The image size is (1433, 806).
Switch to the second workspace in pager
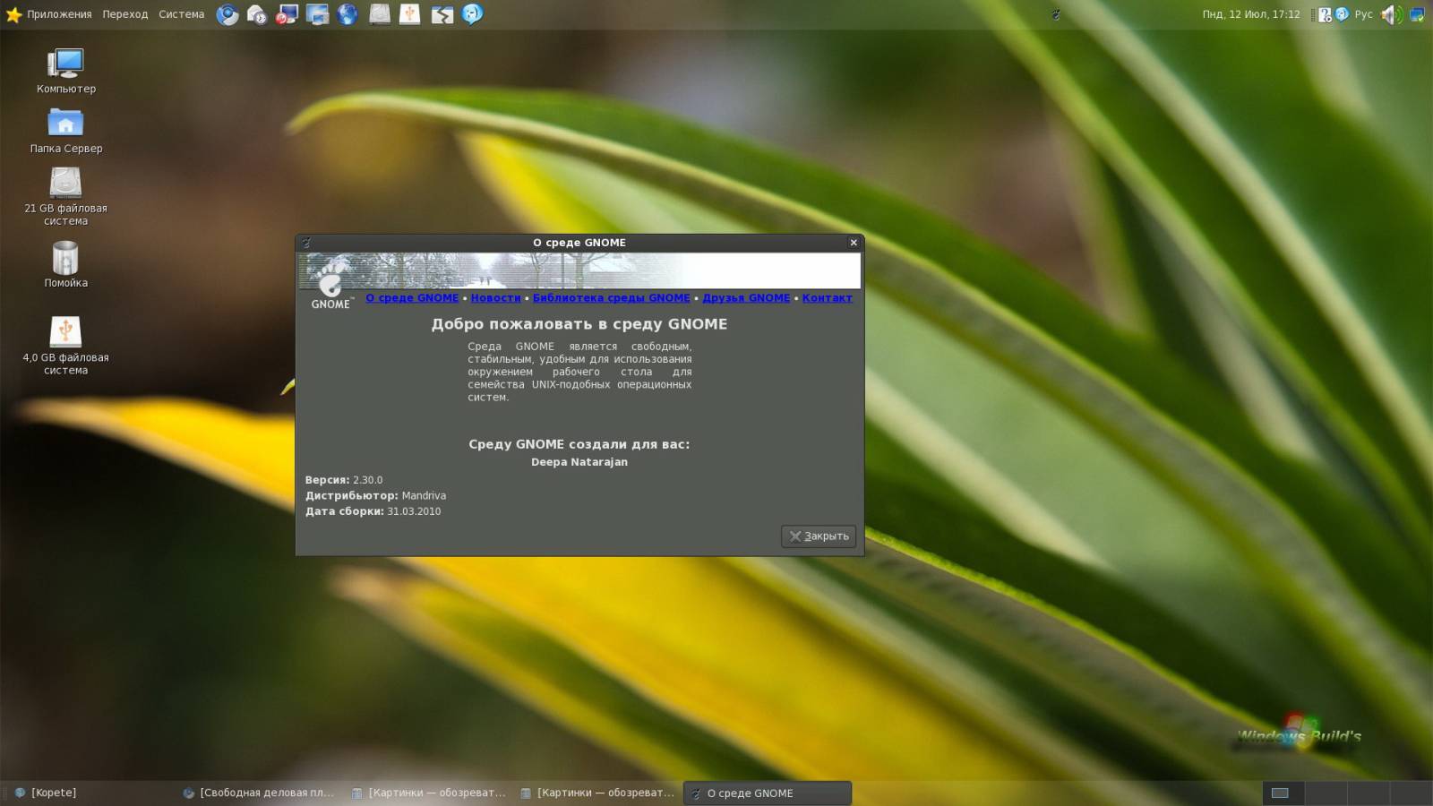[1326, 793]
